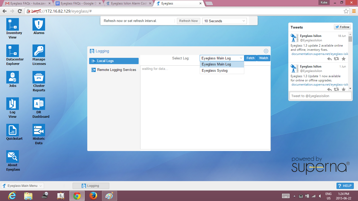
Task: Open Manage Licenses key icon
Action: point(39,51)
